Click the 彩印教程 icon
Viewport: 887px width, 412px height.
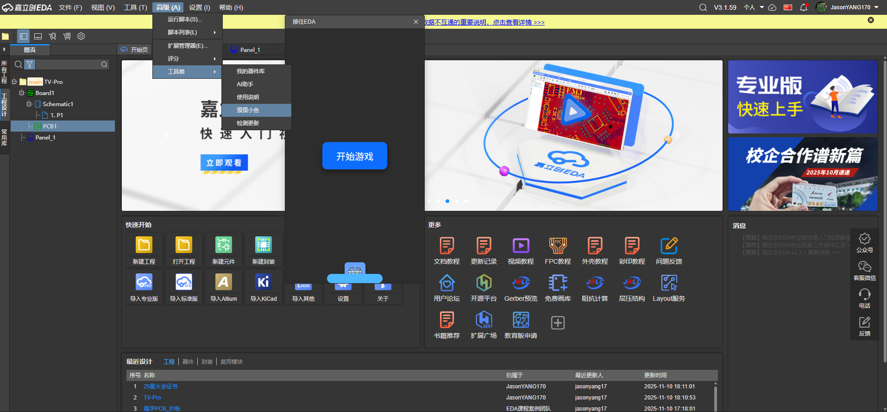click(x=632, y=246)
